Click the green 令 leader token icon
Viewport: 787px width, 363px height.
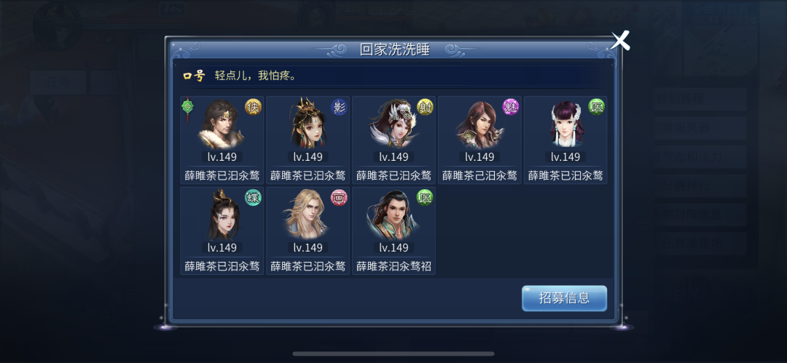(x=187, y=107)
